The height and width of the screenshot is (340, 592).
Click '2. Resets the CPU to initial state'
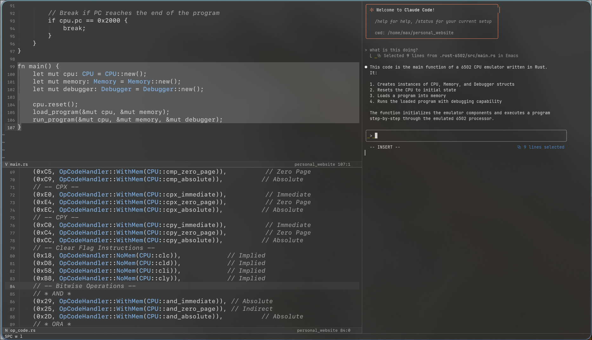[x=413, y=90]
